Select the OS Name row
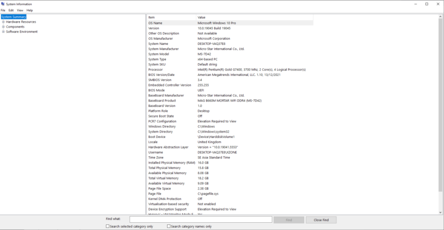444x230 pixels. [x=230, y=23]
